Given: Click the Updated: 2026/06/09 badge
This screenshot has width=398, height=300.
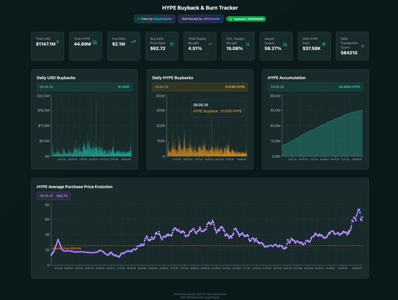Looking at the screenshot, I should click(246, 19).
